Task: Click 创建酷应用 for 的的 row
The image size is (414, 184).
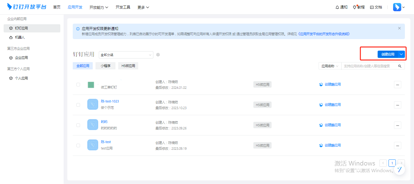Action: click(x=330, y=125)
